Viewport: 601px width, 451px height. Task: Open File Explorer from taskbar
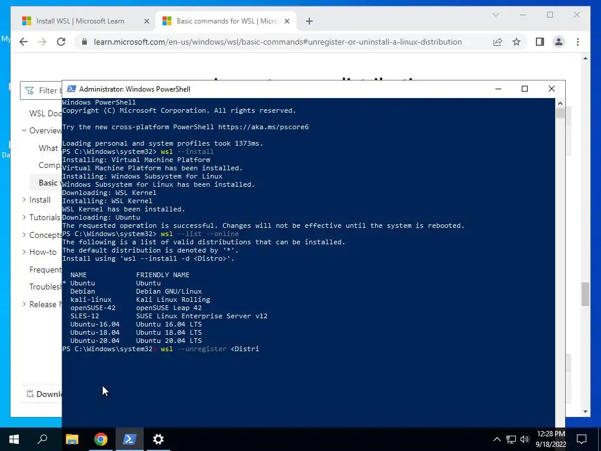(72, 439)
